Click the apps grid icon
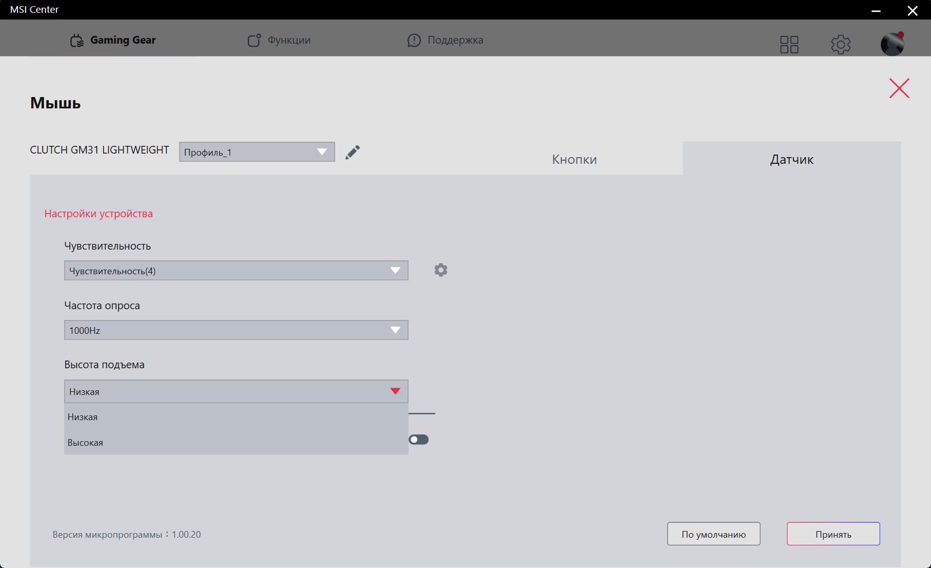Viewport: 931px width, 568px height. point(789,45)
